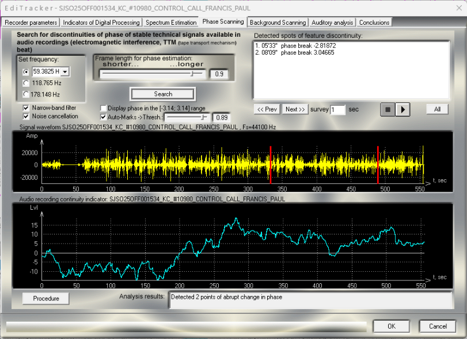Go to the Background Scanning tab
Image resolution: width=467 pixels, height=339 pixels.
pos(278,22)
